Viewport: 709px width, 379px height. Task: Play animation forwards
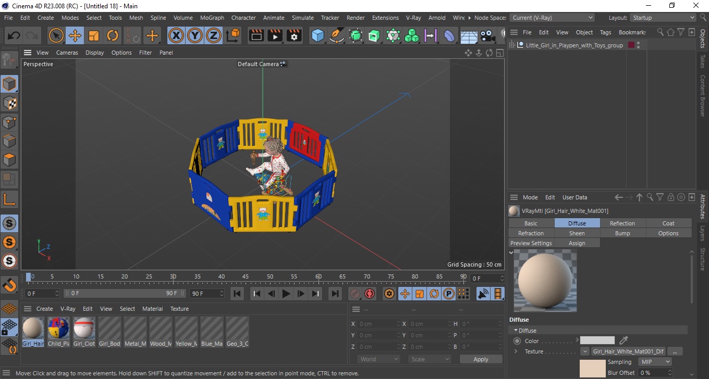click(286, 294)
